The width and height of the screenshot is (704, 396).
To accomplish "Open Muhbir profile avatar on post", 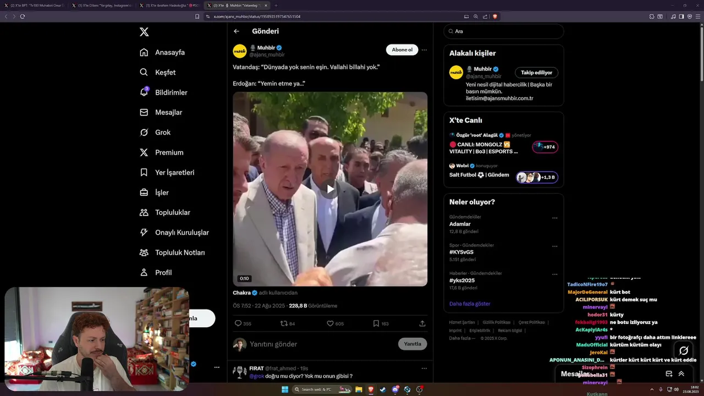I will 240,51.
